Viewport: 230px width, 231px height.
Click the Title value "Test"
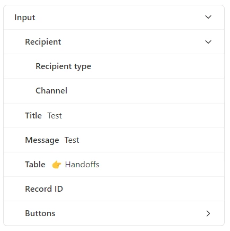point(55,116)
